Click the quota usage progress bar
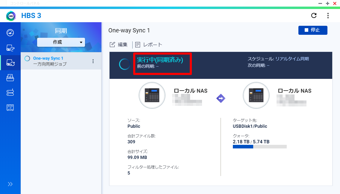 click(x=260, y=147)
